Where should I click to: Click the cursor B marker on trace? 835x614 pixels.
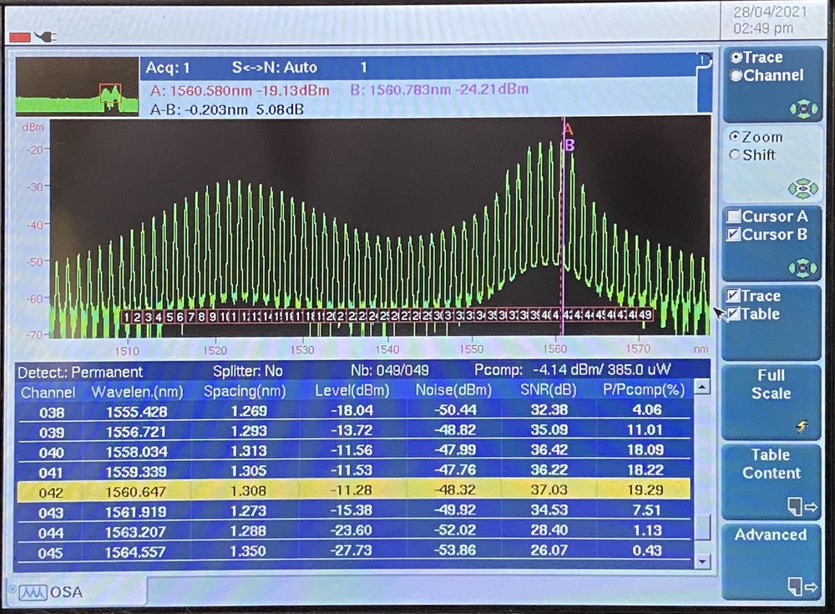tap(569, 145)
